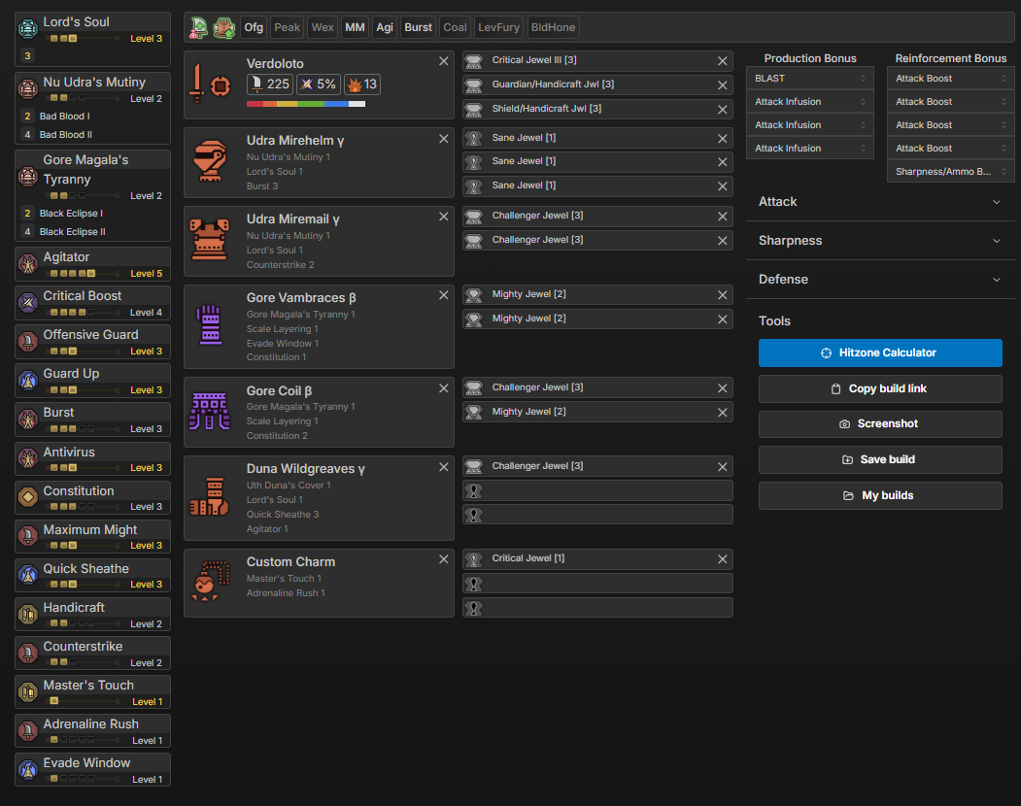Click the Critical Boost skill icon
The height and width of the screenshot is (806, 1021).
pyautogui.click(x=27, y=303)
